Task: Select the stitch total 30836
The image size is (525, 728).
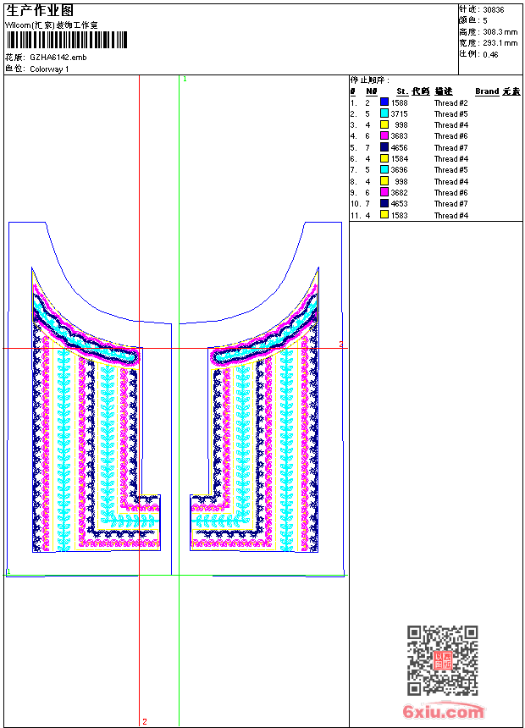Action: [x=494, y=10]
